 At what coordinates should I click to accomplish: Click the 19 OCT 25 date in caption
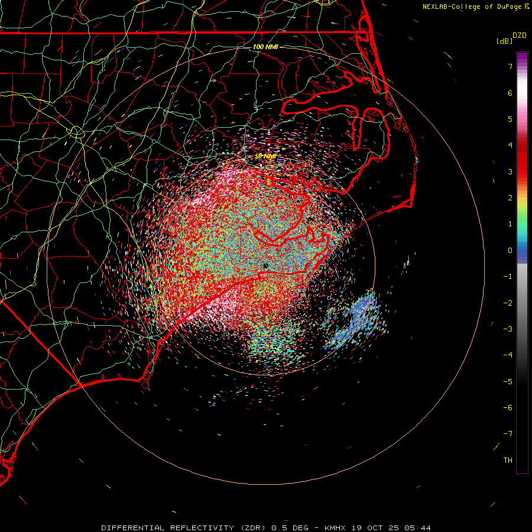[x=377, y=528]
